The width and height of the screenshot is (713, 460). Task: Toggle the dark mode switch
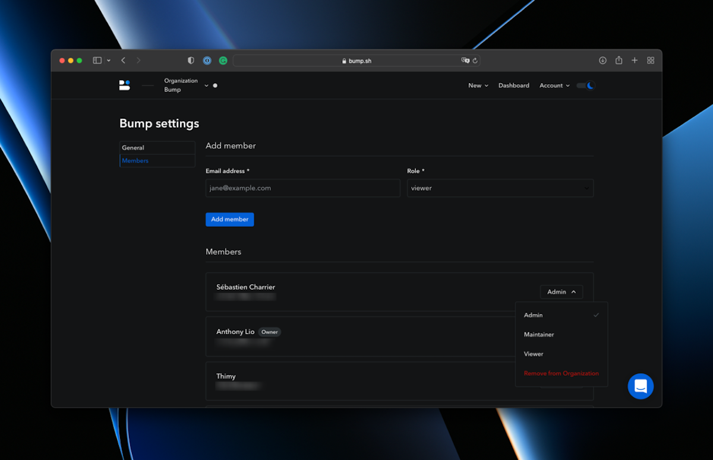[586, 85]
